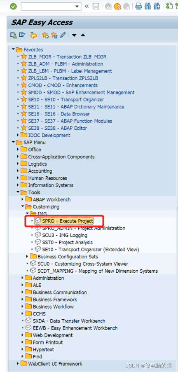Click the Human Resources folder label
178x372 pixels.
pyautogui.click(x=48, y=178)
